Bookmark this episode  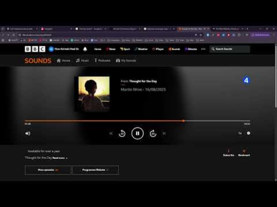244,153
